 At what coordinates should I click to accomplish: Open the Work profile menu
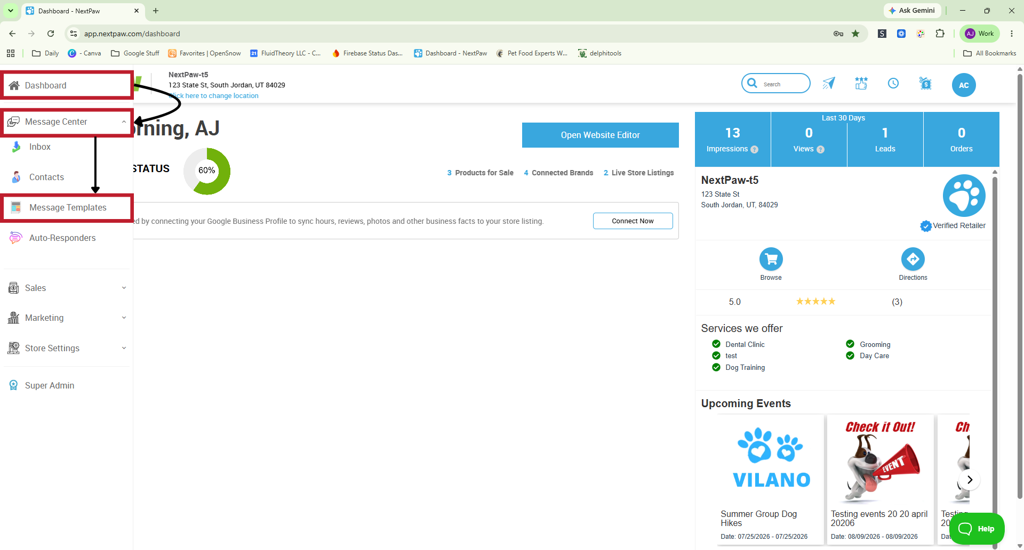pyautogui.click(x=980, y=34)
